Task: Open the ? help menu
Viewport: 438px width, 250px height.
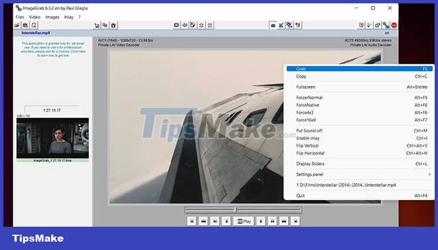Action: click(80, 17)
